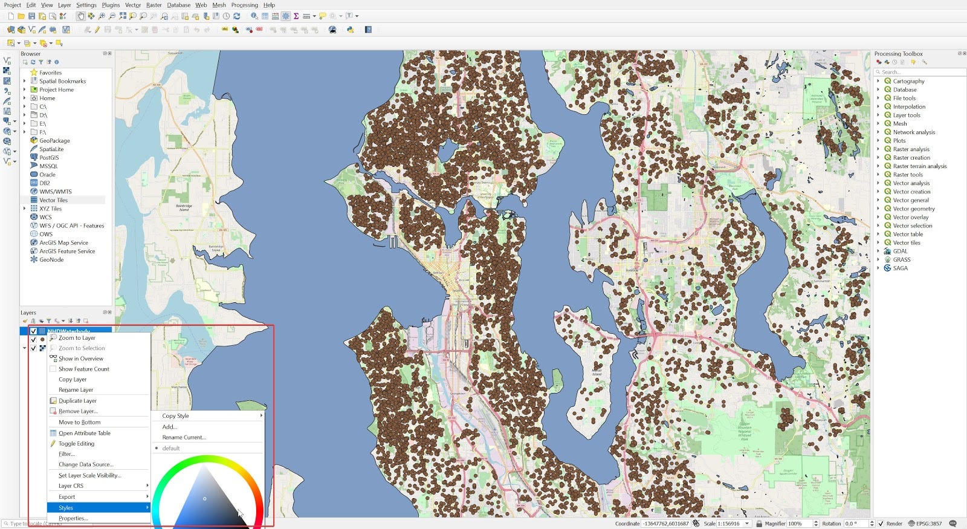The height and width of the screenshot is (529, 967).
Task: Open the Python console icon
Action: (x=350, y=29)
